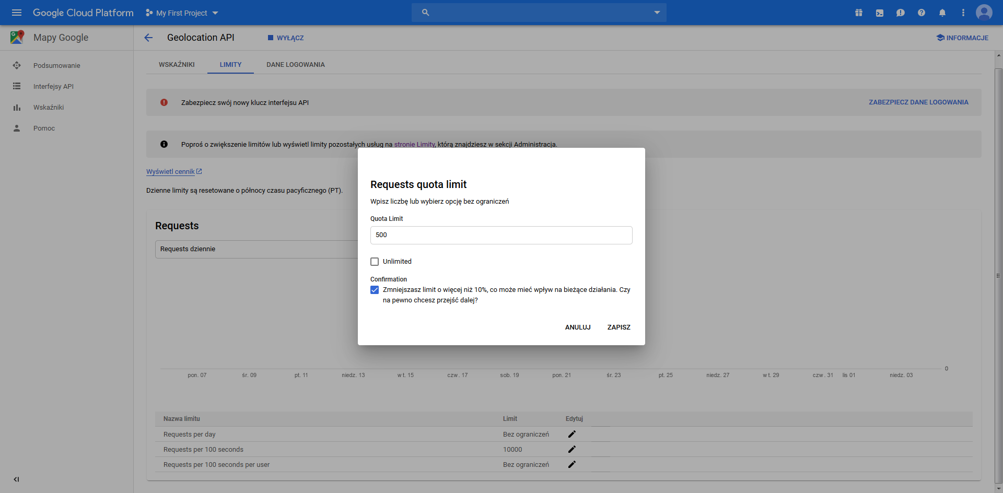Select the "Requests per day" row name

coord(189,435)
